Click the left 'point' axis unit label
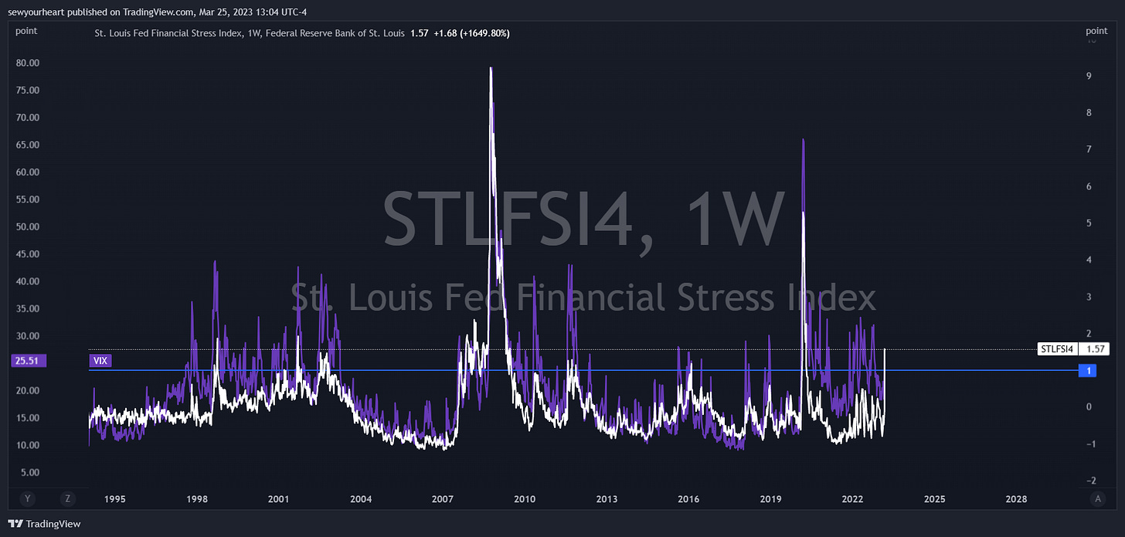Image resolution: width=1125 pixels, height=537 pixels. 27,31
